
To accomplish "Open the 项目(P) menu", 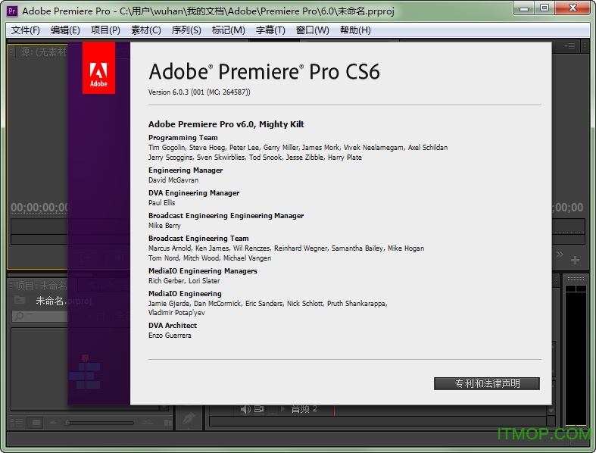I will [x=105, y=30].
